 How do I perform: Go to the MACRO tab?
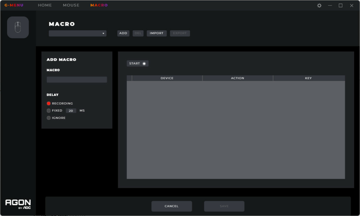coord(99,5)
